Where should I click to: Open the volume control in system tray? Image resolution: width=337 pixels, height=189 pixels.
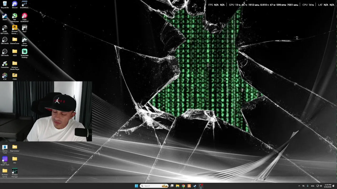[x=321, y=186]
